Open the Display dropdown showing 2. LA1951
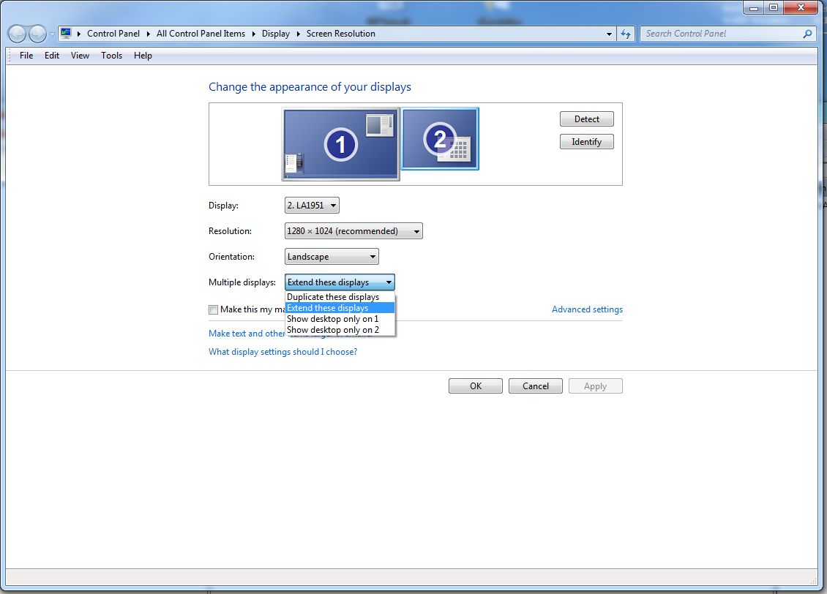The height and width of the screenshot is (594, 827). [x=312, y=205]
